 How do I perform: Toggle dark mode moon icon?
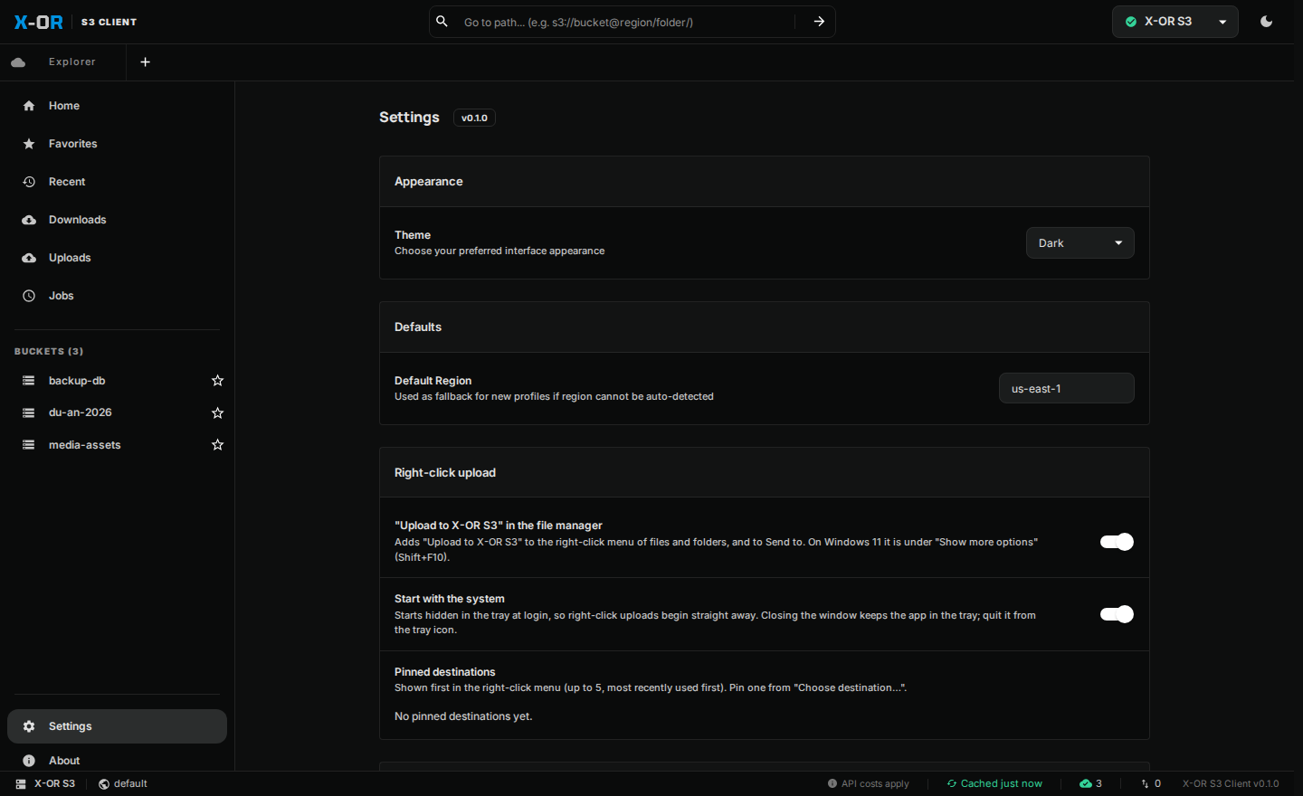[1267, 22]
